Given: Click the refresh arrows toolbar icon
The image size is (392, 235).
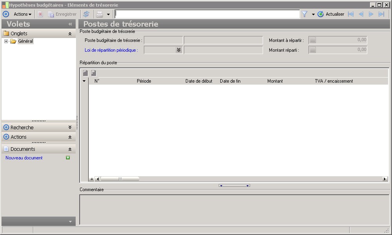Looking at the screenshot, I should click(86, 14).
